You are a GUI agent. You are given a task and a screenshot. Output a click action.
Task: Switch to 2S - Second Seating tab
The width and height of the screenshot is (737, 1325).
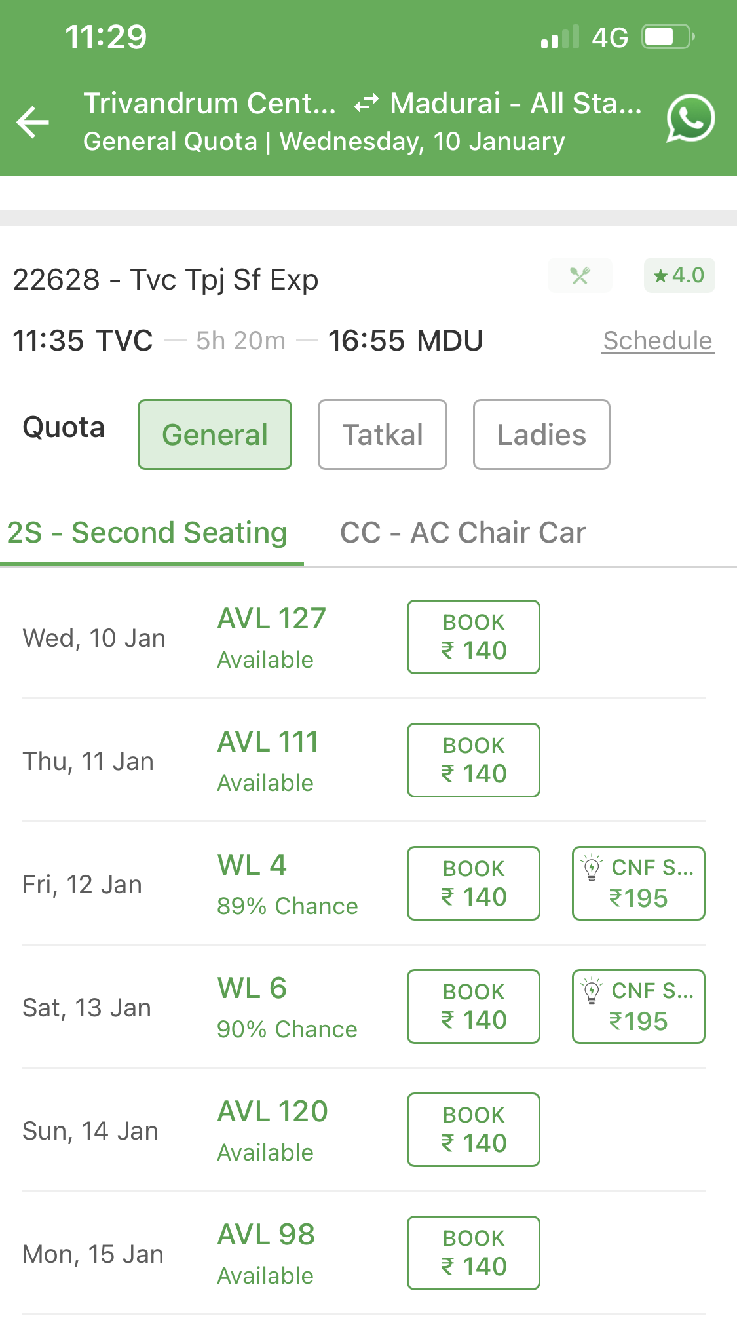click(148, 533)
